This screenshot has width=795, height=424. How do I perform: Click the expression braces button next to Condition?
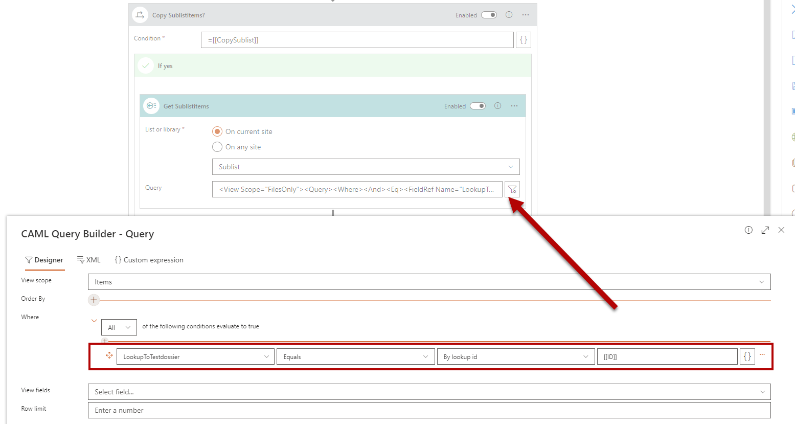[524, 40]
